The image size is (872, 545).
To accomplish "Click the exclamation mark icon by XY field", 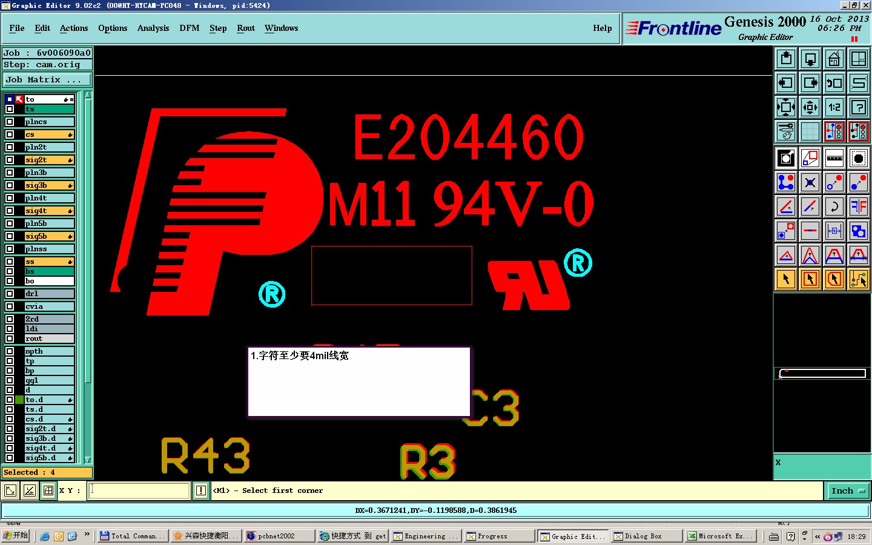I will tap(201, 490).
